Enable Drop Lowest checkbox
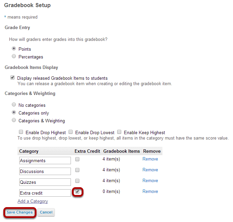Image resolution: width=233 pixels, height=222 pixels. coord(71,132)
